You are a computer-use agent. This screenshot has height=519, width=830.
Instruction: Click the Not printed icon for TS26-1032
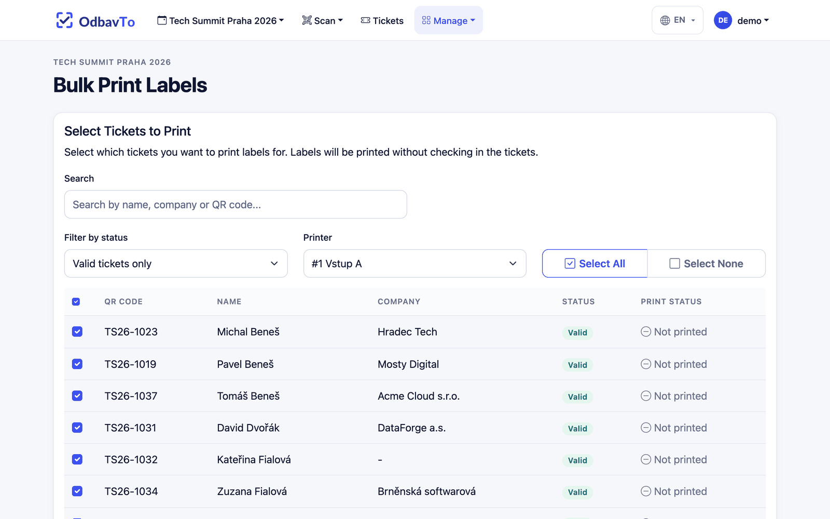coord(646,459)
